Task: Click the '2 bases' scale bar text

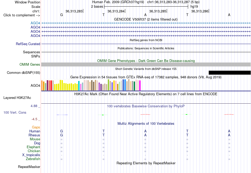Action: (97, 7)
